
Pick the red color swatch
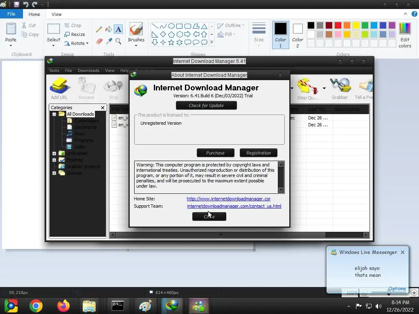click(338, 25)
